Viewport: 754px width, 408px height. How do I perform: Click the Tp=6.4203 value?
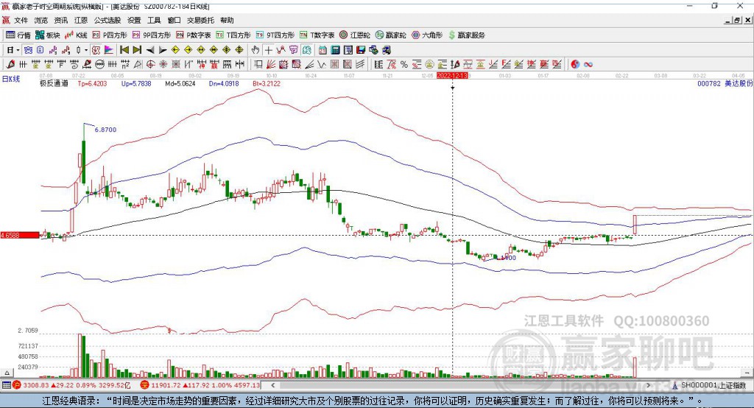coord(92,84)
